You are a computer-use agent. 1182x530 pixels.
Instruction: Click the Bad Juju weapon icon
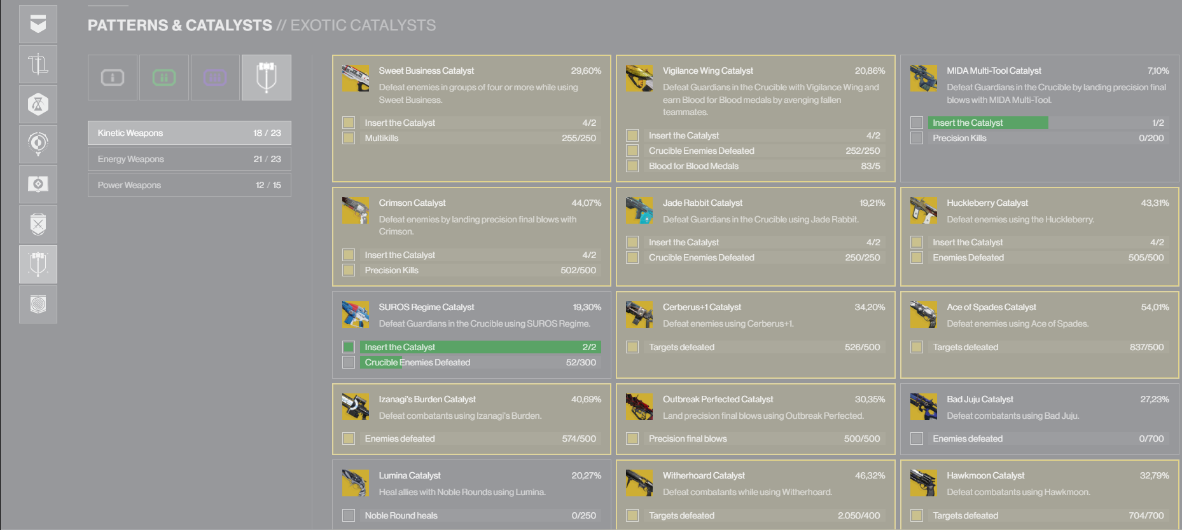924,407
